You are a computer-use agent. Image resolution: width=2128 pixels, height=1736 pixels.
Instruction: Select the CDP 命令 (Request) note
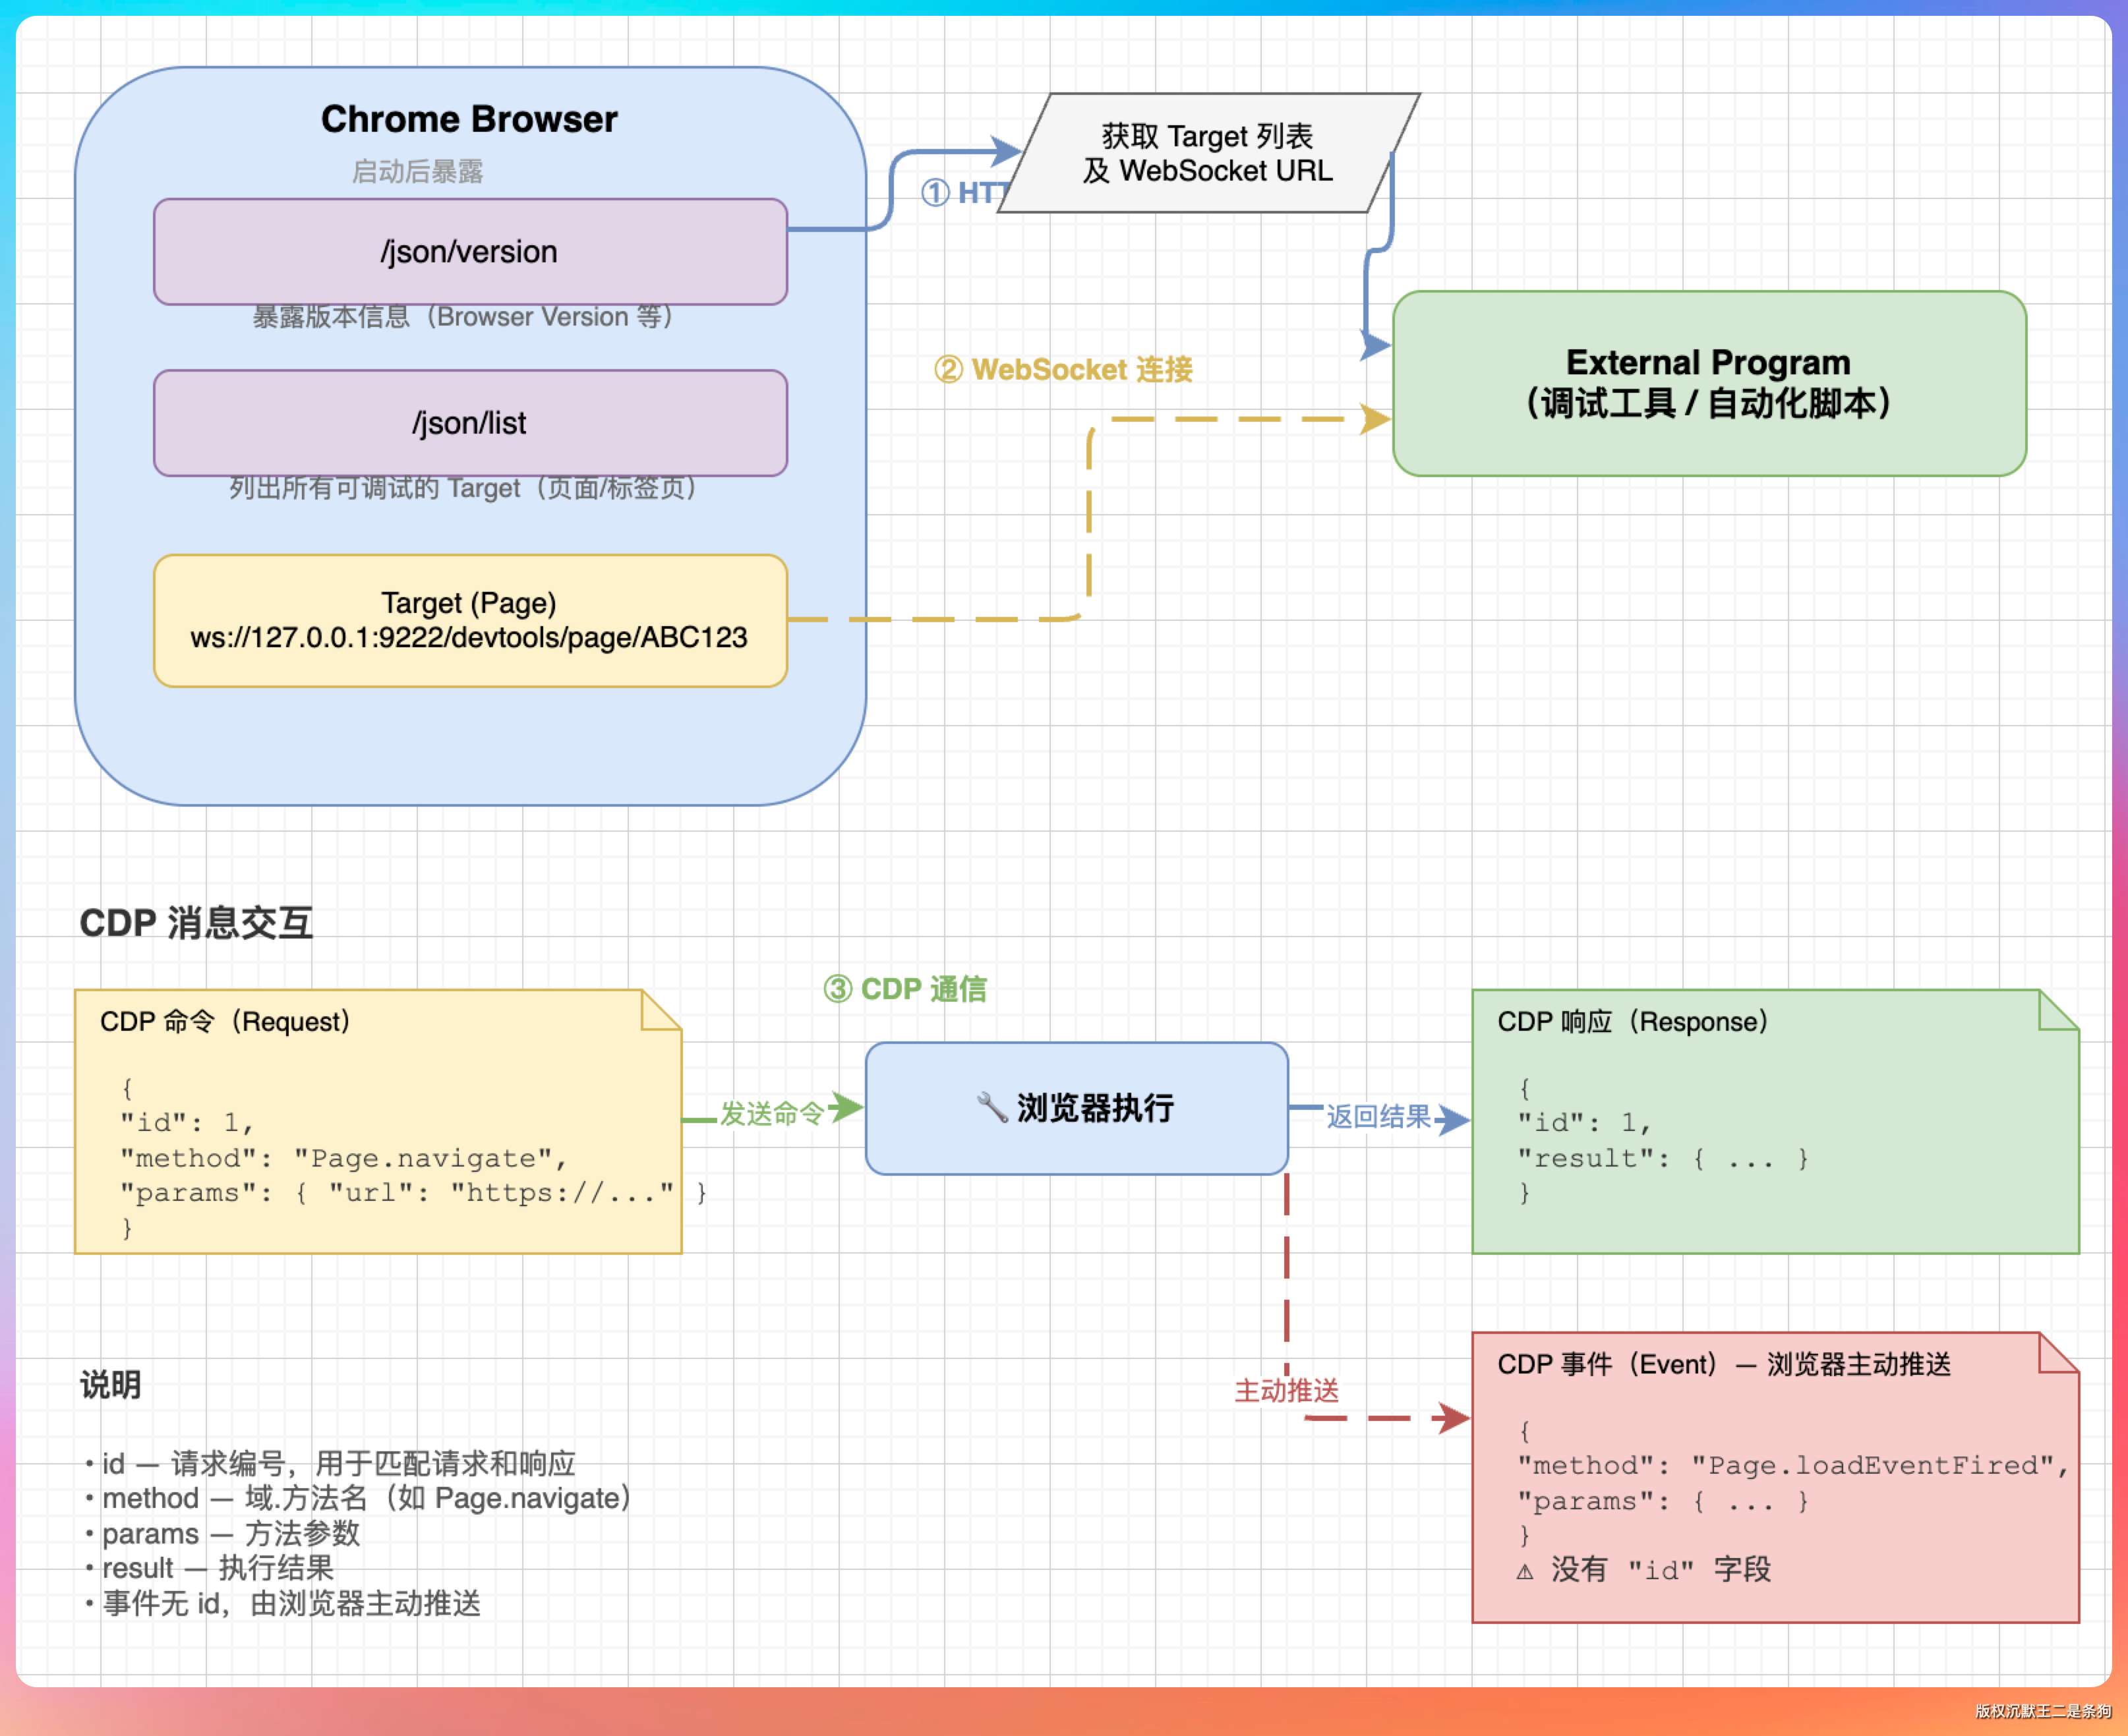click(378, 1121)
